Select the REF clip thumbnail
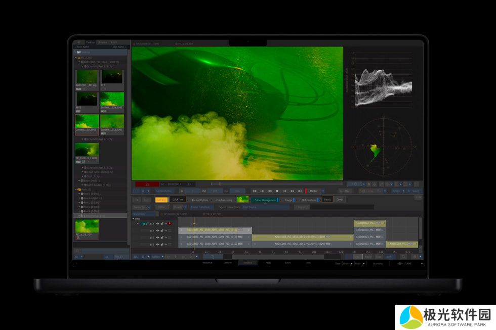 tap(112, 77)
